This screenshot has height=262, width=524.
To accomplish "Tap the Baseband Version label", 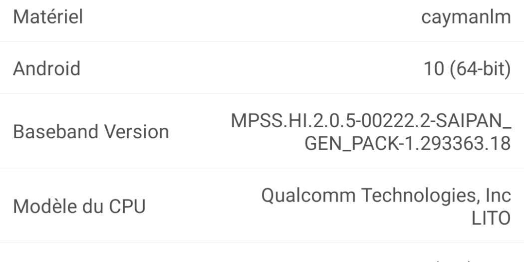I will (91, 132).
